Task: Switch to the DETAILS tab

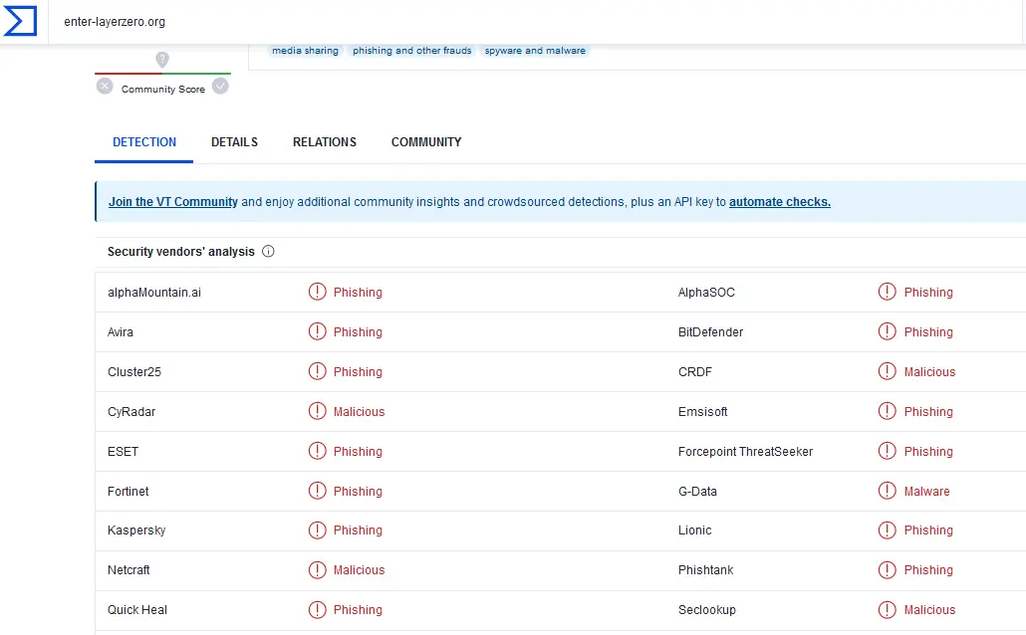Action: 234,142
